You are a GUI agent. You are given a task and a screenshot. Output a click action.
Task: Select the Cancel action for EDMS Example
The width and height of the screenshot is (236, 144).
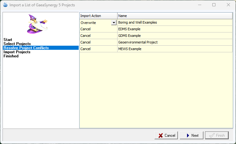click(98, 29)
